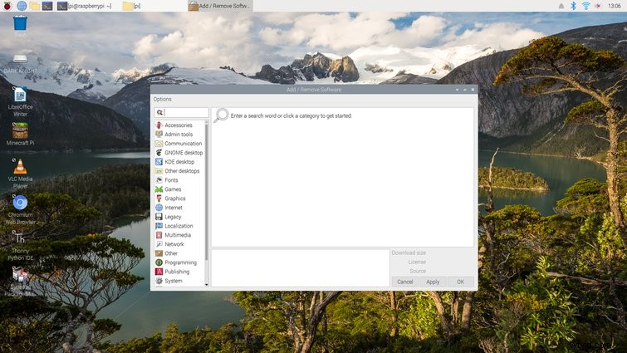Screen dimensions: 627x353
Task: Launch the web browser from the taskbar
Action: [x=22, y=6]
